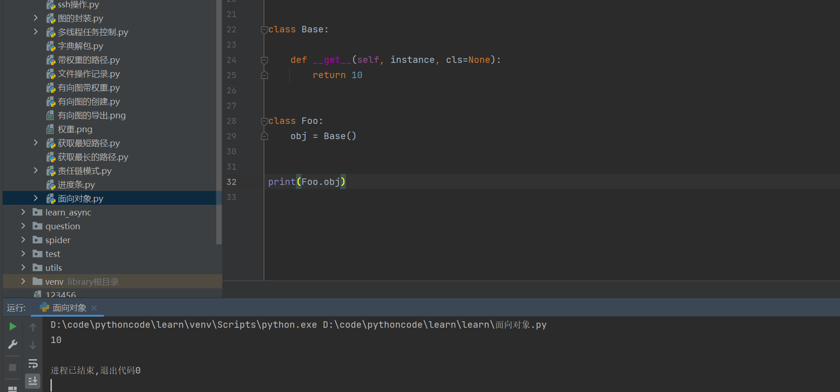Open 文件操作记录.py file
Viewport: 840px width, 392px height.
tap(88, 73)
